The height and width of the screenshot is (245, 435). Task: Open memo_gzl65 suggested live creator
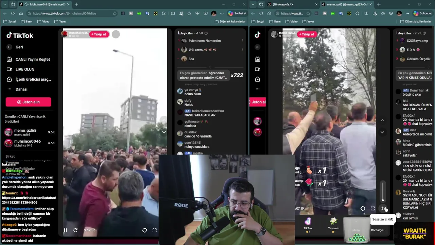click(x=29, y=132)
